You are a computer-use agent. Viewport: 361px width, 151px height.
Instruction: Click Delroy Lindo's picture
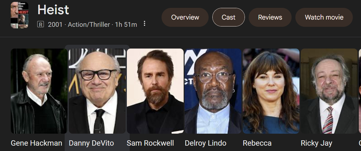click(213, 91)
